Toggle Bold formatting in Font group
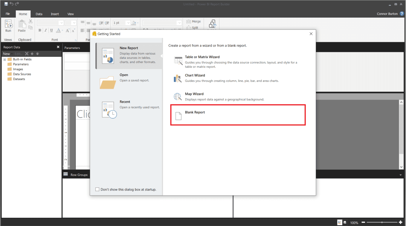Image resolution: width=406 pixels, height=226 pixels. (x=40, y=30)
